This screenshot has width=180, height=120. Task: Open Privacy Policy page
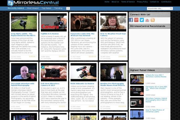[x=142, y=2]
